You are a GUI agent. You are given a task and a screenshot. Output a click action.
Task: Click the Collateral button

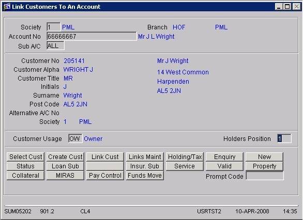(x=25, y=176)
